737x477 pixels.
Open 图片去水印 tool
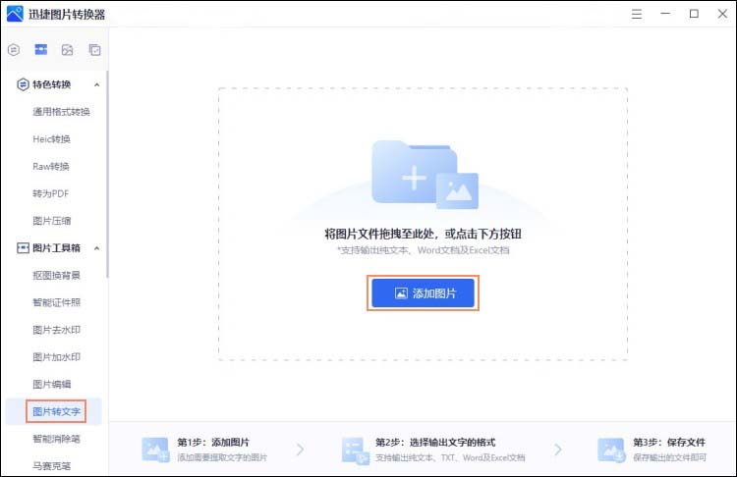(56, 330)
